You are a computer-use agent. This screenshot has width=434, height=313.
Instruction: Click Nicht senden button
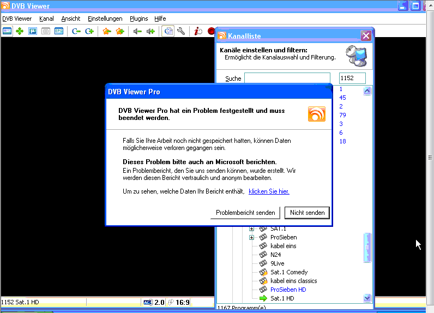[307, 213]
